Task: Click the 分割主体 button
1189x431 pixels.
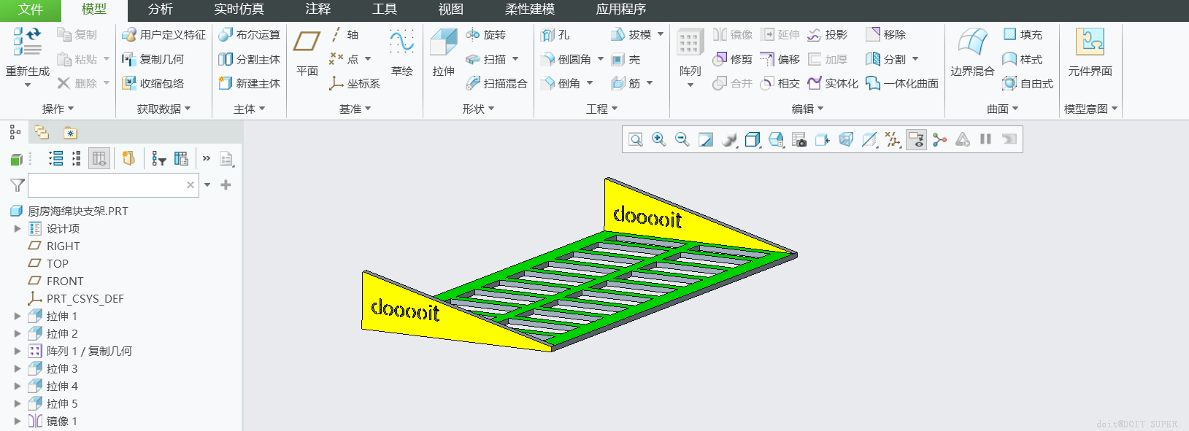Action: pos(249,59)
